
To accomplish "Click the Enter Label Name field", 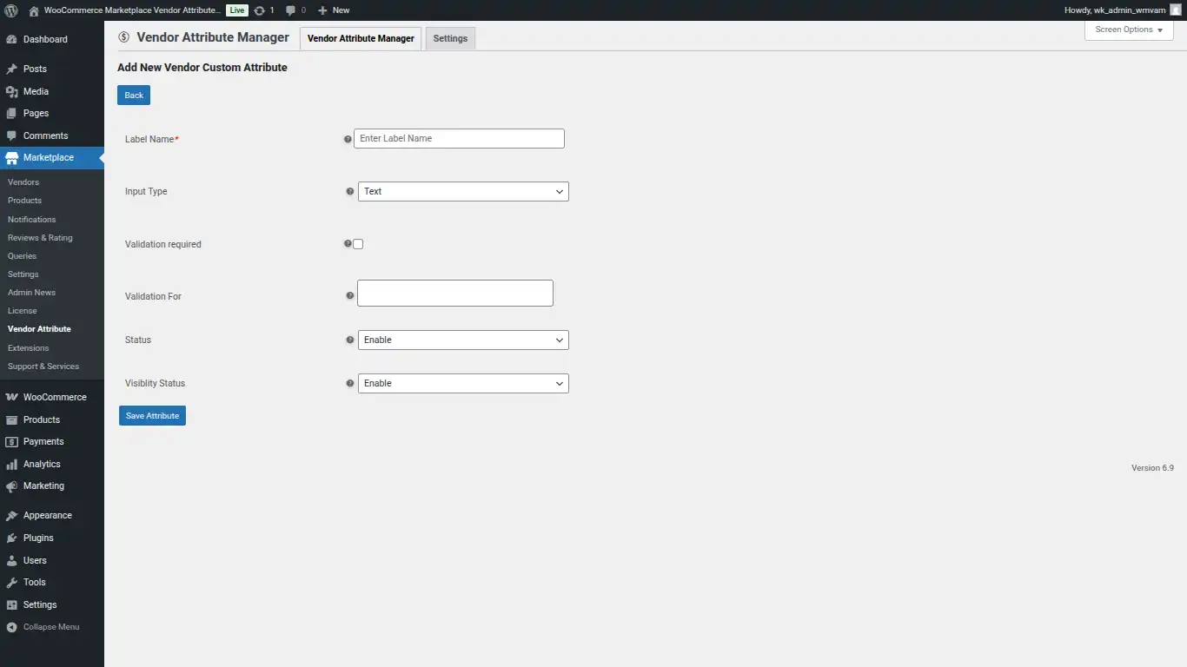I will pos(459,138).
